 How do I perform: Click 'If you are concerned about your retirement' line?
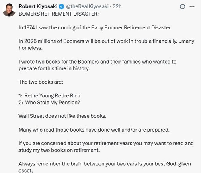[106, 143]
